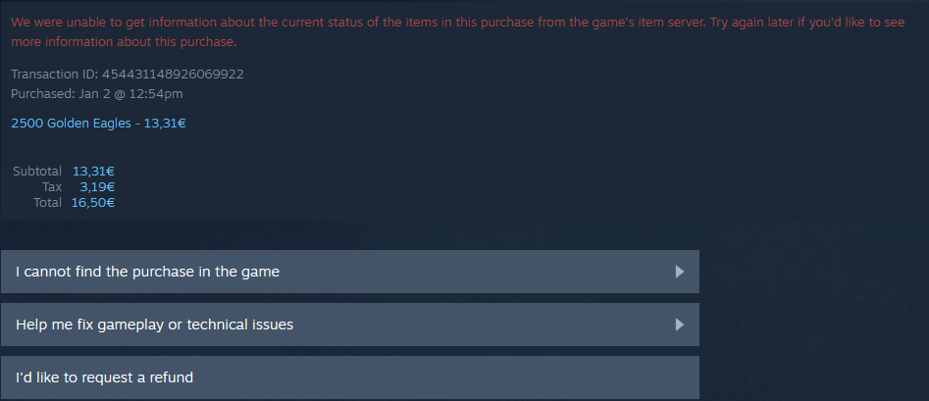Click the Subtotal amount 13,31€

[93, 172]
